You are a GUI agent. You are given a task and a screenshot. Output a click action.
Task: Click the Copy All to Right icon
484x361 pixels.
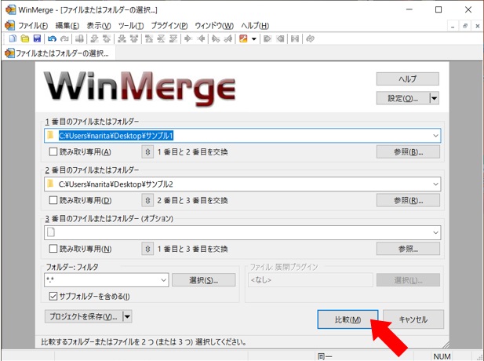click(x=267, y=38)
